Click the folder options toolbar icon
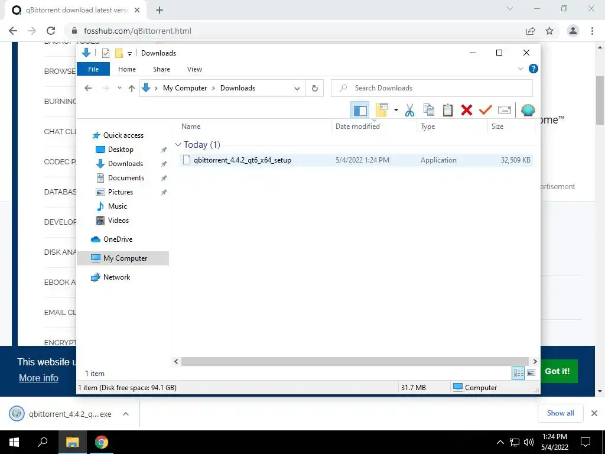Viewport: 605px width, 454px height. point(382,111)
